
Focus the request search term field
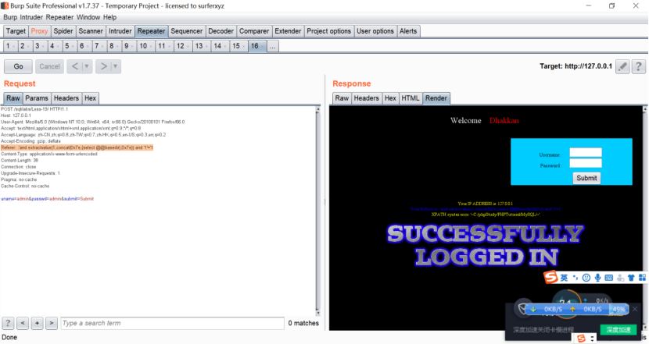[x=172, y=323]
